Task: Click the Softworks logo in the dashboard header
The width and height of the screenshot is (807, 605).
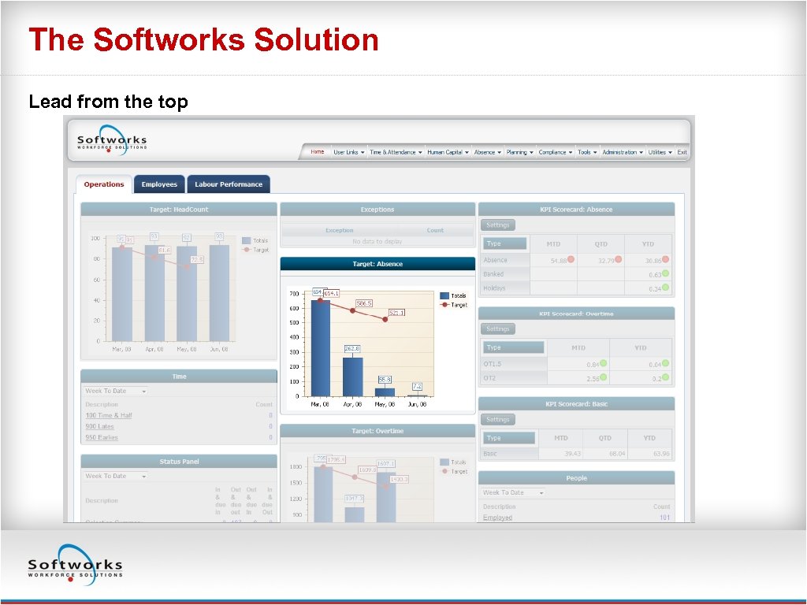Action: pos(110,139)
